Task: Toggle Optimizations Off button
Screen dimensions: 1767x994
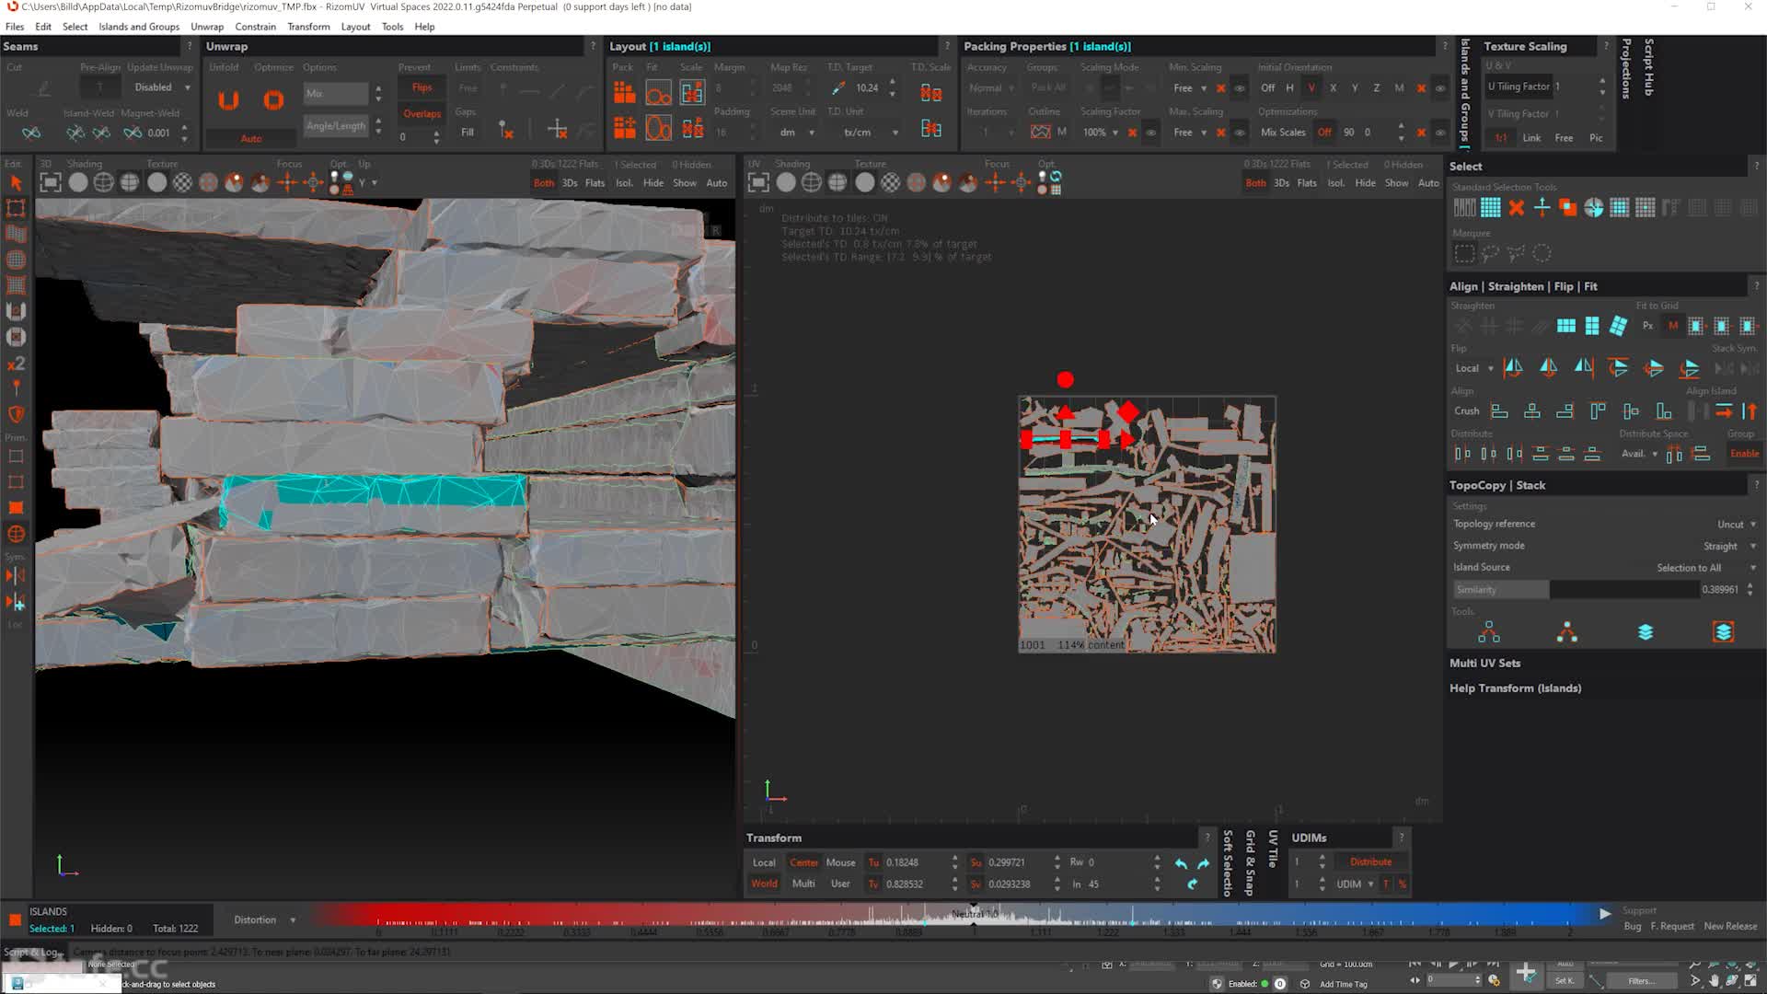Action: (x=1324, y=133)
